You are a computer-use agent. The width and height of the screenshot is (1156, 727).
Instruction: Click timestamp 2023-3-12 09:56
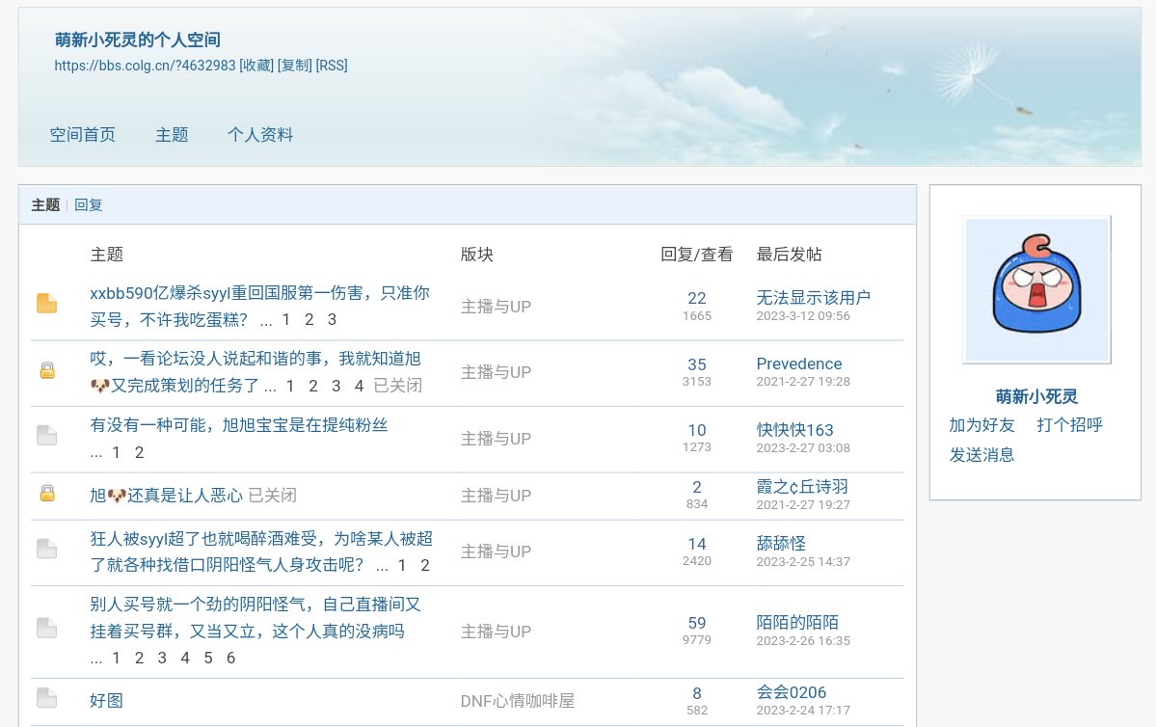803,316
